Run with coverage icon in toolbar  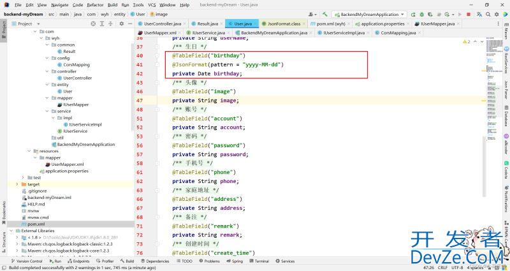pos(430,14)
